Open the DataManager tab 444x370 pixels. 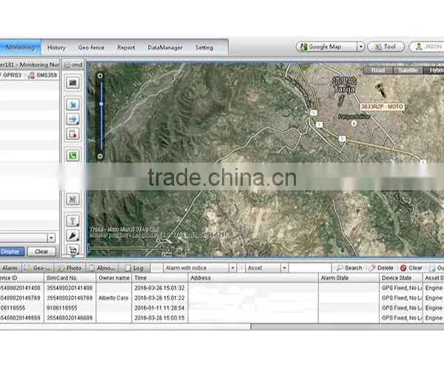(165, 47)
